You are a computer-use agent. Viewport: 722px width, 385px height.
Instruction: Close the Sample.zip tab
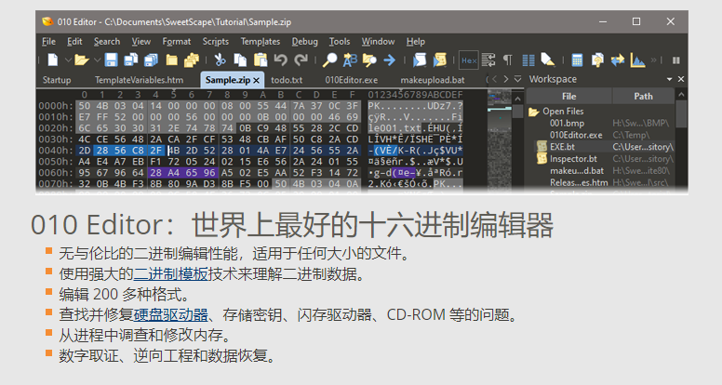[257, 81]
